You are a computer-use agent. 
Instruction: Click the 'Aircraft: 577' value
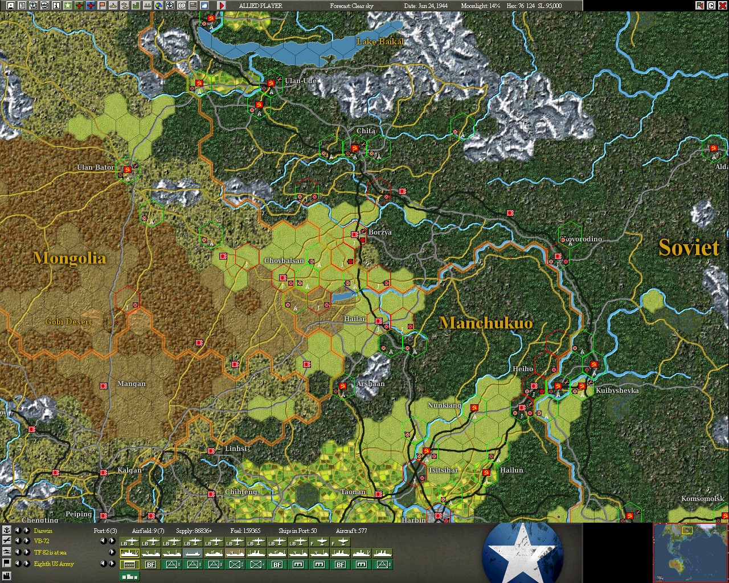pos(351,531)
